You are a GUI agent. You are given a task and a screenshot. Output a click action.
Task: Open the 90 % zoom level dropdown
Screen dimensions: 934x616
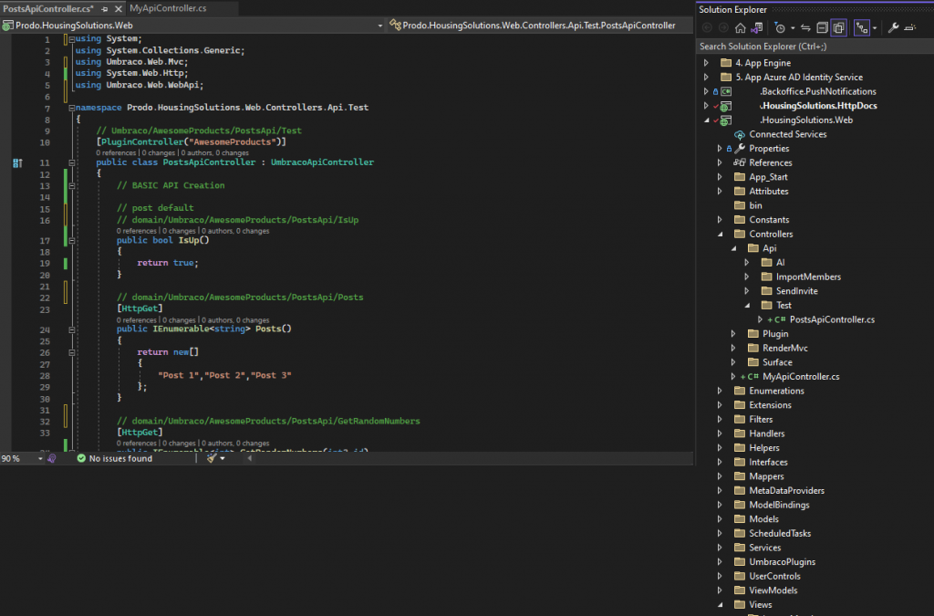tap(39, 458)
